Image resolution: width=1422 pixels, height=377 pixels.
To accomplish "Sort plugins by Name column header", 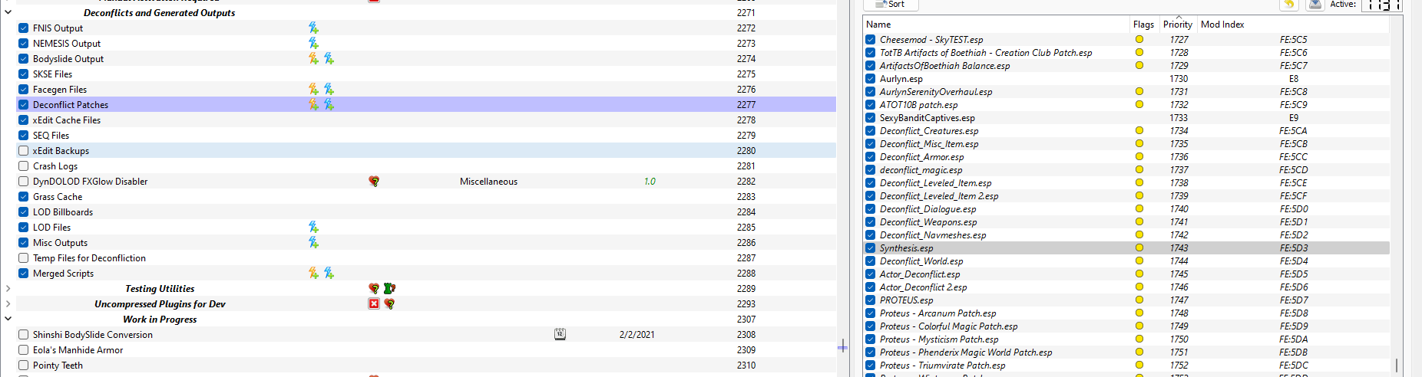I will click(x=997, y=25).
